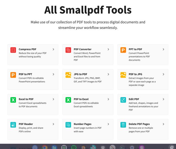Open Chrome from the shelf

[x=45, y=147]
